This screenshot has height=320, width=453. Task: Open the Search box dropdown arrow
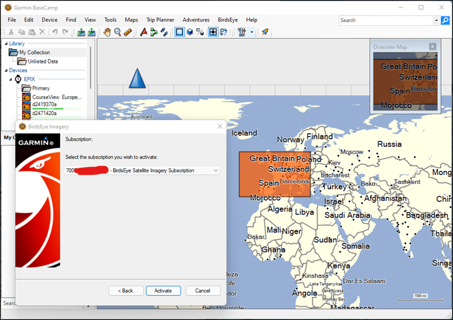coord(436,20)
